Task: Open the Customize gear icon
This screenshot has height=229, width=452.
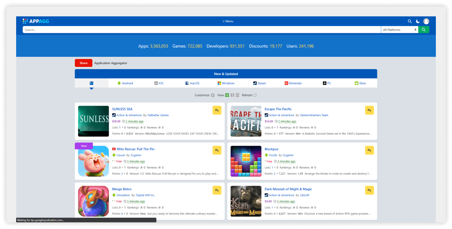Action: tap(213, 95)
